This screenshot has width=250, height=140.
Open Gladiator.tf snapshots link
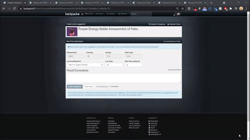click(157, 24)
